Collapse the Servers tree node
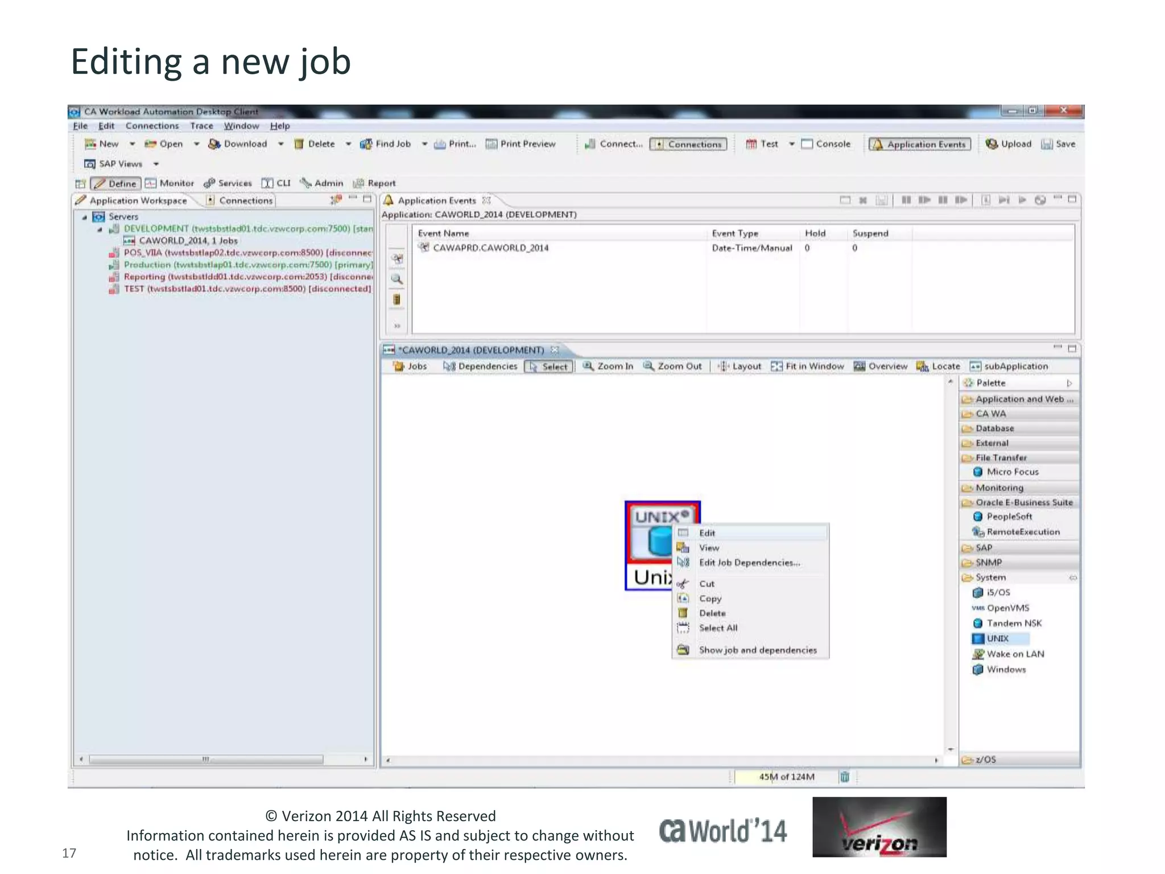The height and width of the screenshot is (874, 1165). (x=85, y=217)
